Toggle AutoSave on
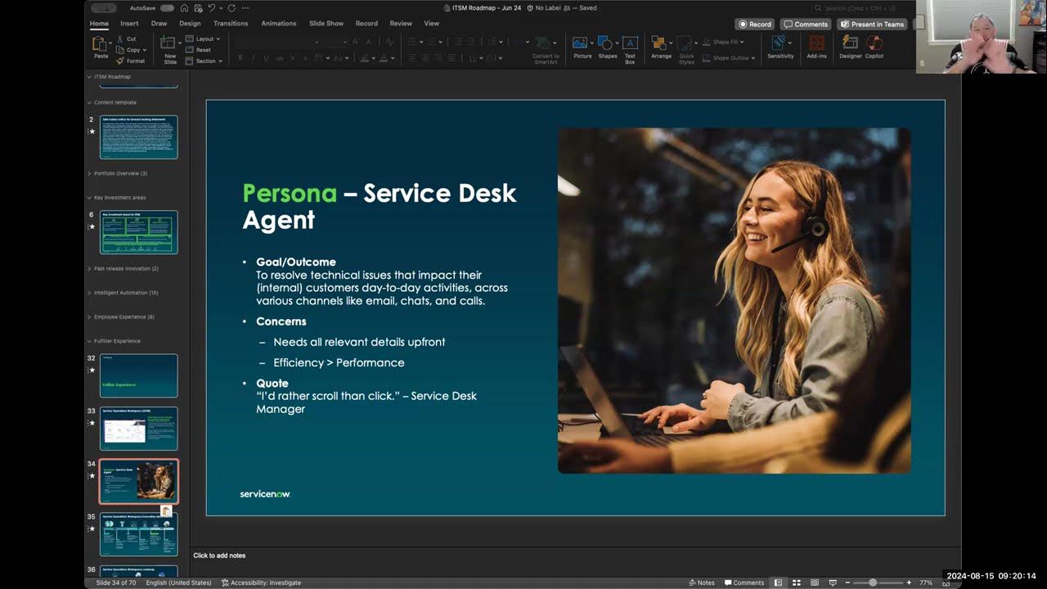Viewport: 1047px width, 589px height. pos(167,7)
